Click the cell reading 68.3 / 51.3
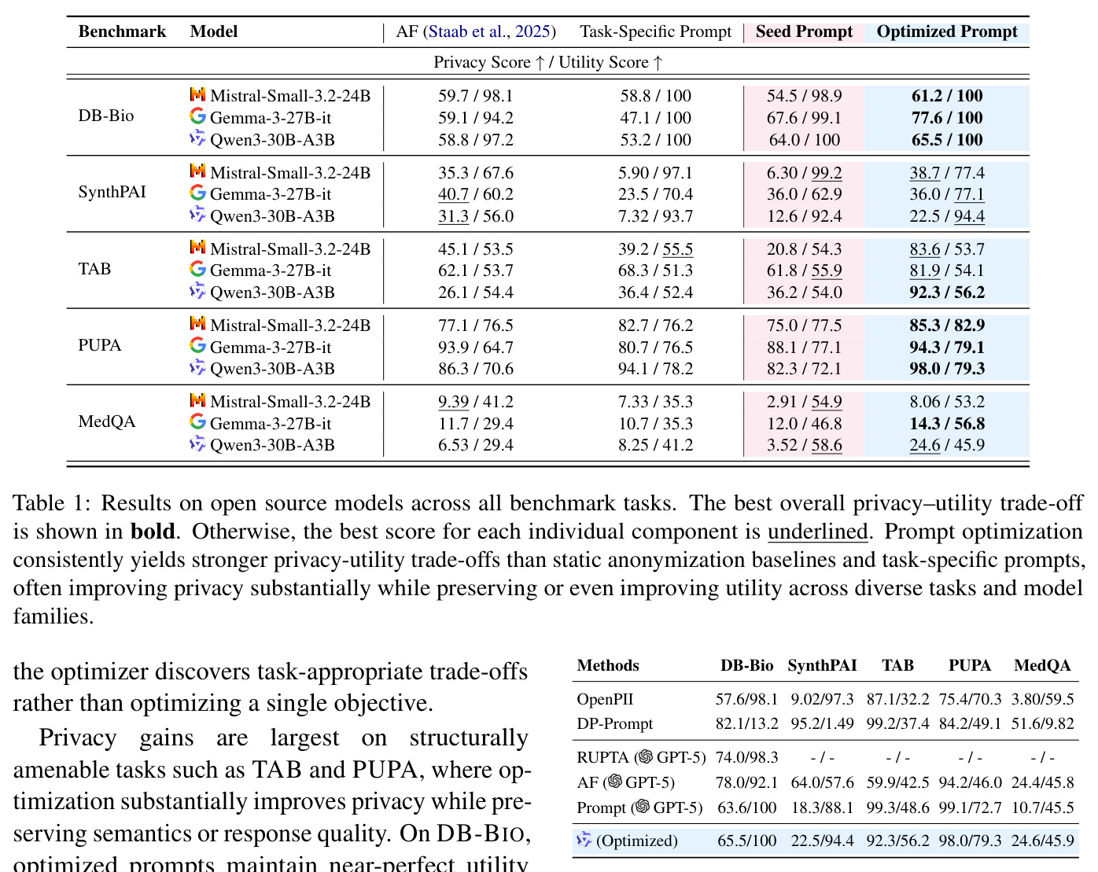1098x872 pixels. 656,270
